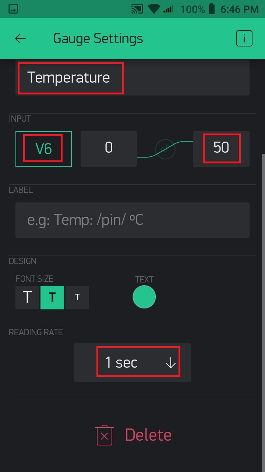265x472 pixels.
Task: Open the widget info icon
Action: click(x=244, y=38)
